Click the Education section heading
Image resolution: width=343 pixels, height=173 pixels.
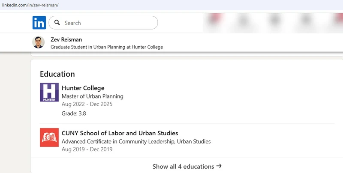57,74
